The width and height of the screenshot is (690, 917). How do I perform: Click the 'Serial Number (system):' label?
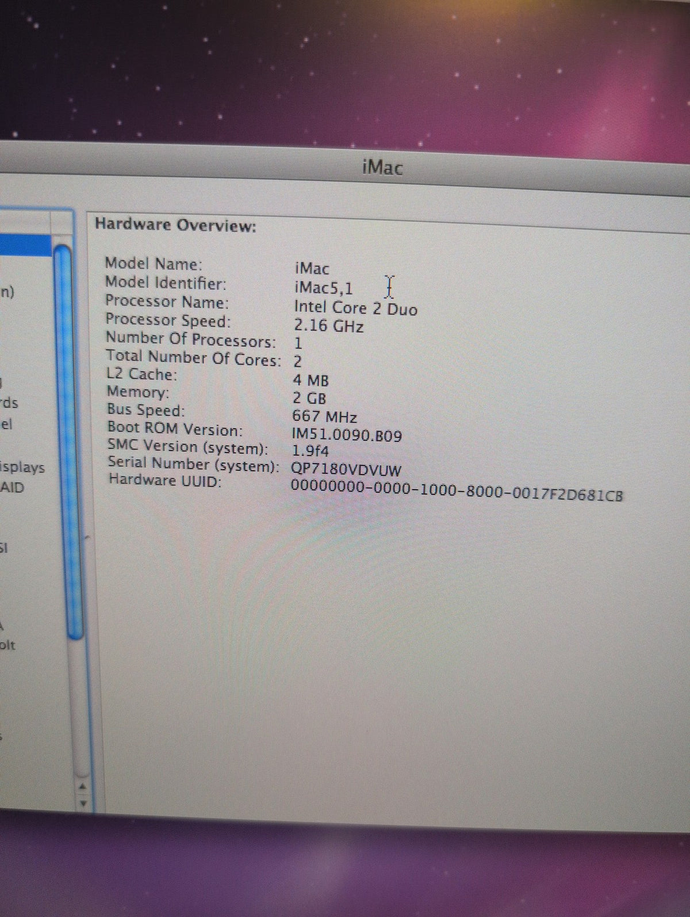point(193,464)
